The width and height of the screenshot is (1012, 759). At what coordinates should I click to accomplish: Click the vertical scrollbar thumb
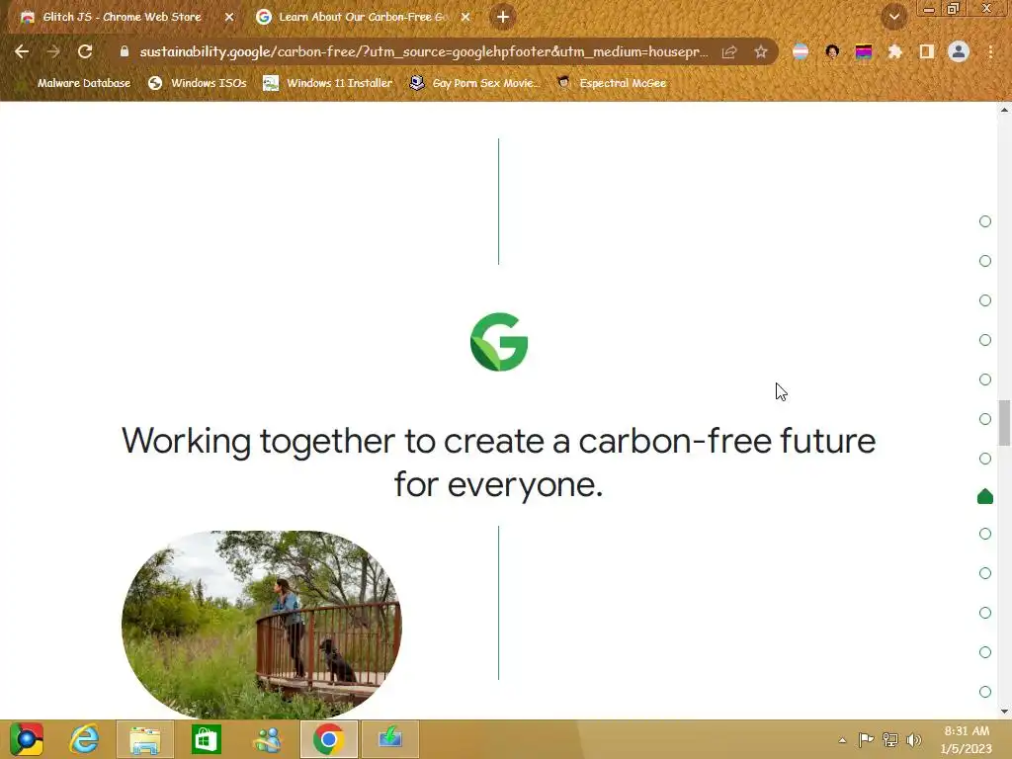coord(1004,423)
